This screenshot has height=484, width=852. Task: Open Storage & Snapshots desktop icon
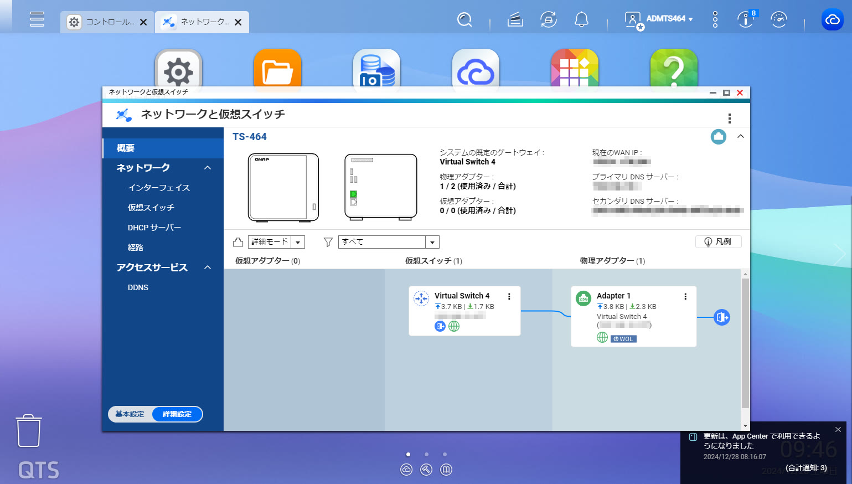click(376, 69)
